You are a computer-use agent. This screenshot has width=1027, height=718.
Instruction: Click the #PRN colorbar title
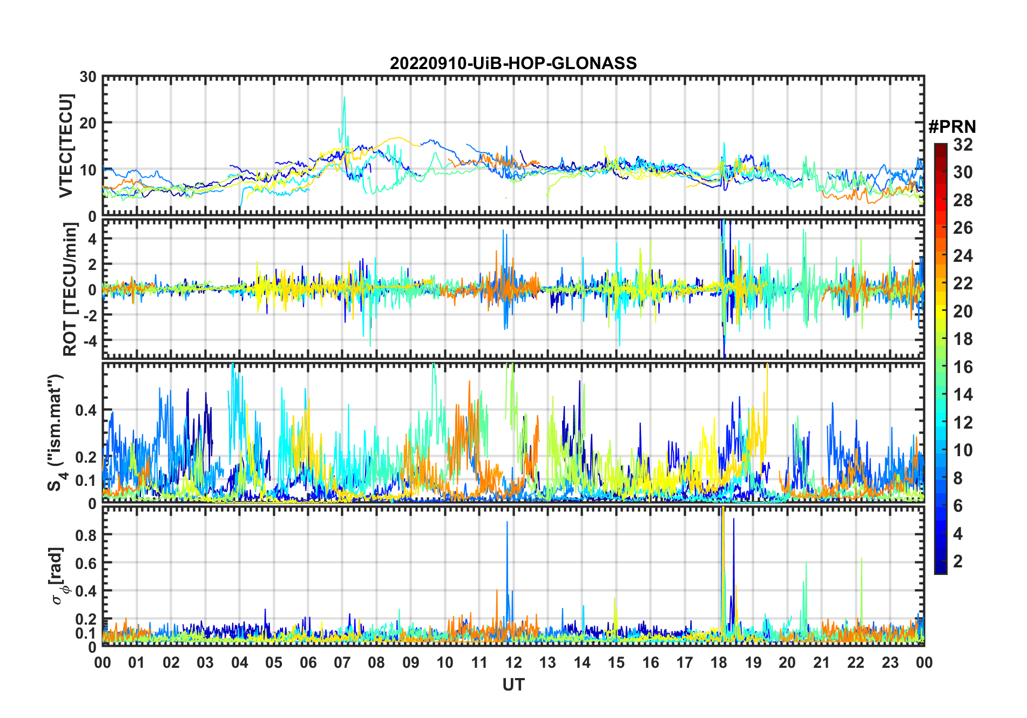pyautogui.click(x=952, y=127)
